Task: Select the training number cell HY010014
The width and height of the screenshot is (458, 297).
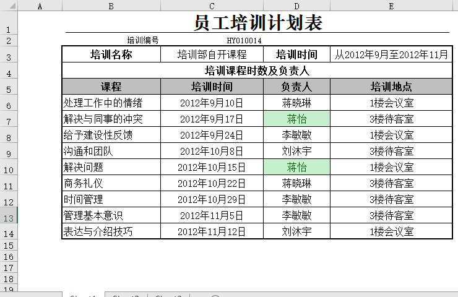Action: coord(244,40)
